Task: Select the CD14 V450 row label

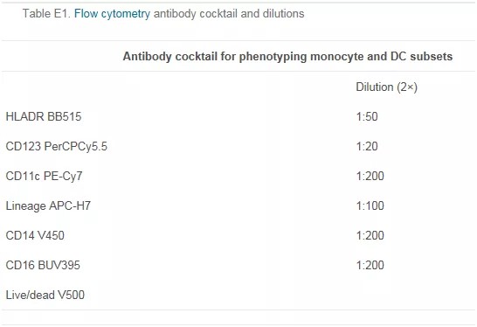Action: [x=35, y=235]
